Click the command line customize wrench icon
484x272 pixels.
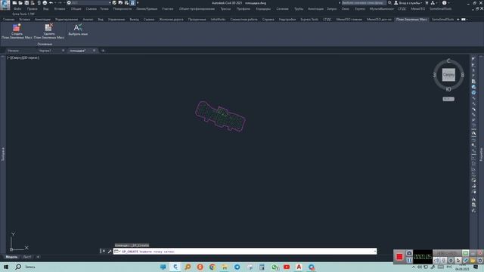(x=109, y=252)
